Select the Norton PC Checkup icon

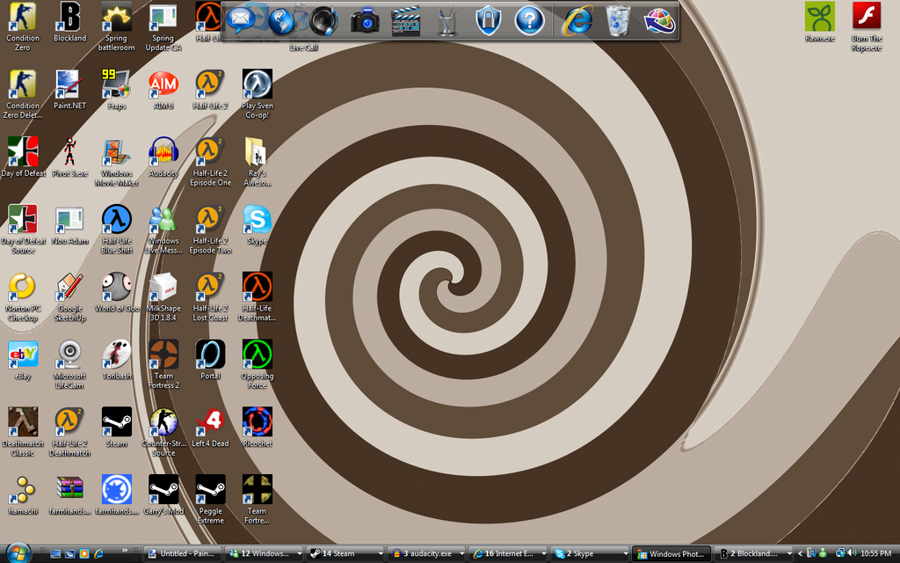click(22, 297)
